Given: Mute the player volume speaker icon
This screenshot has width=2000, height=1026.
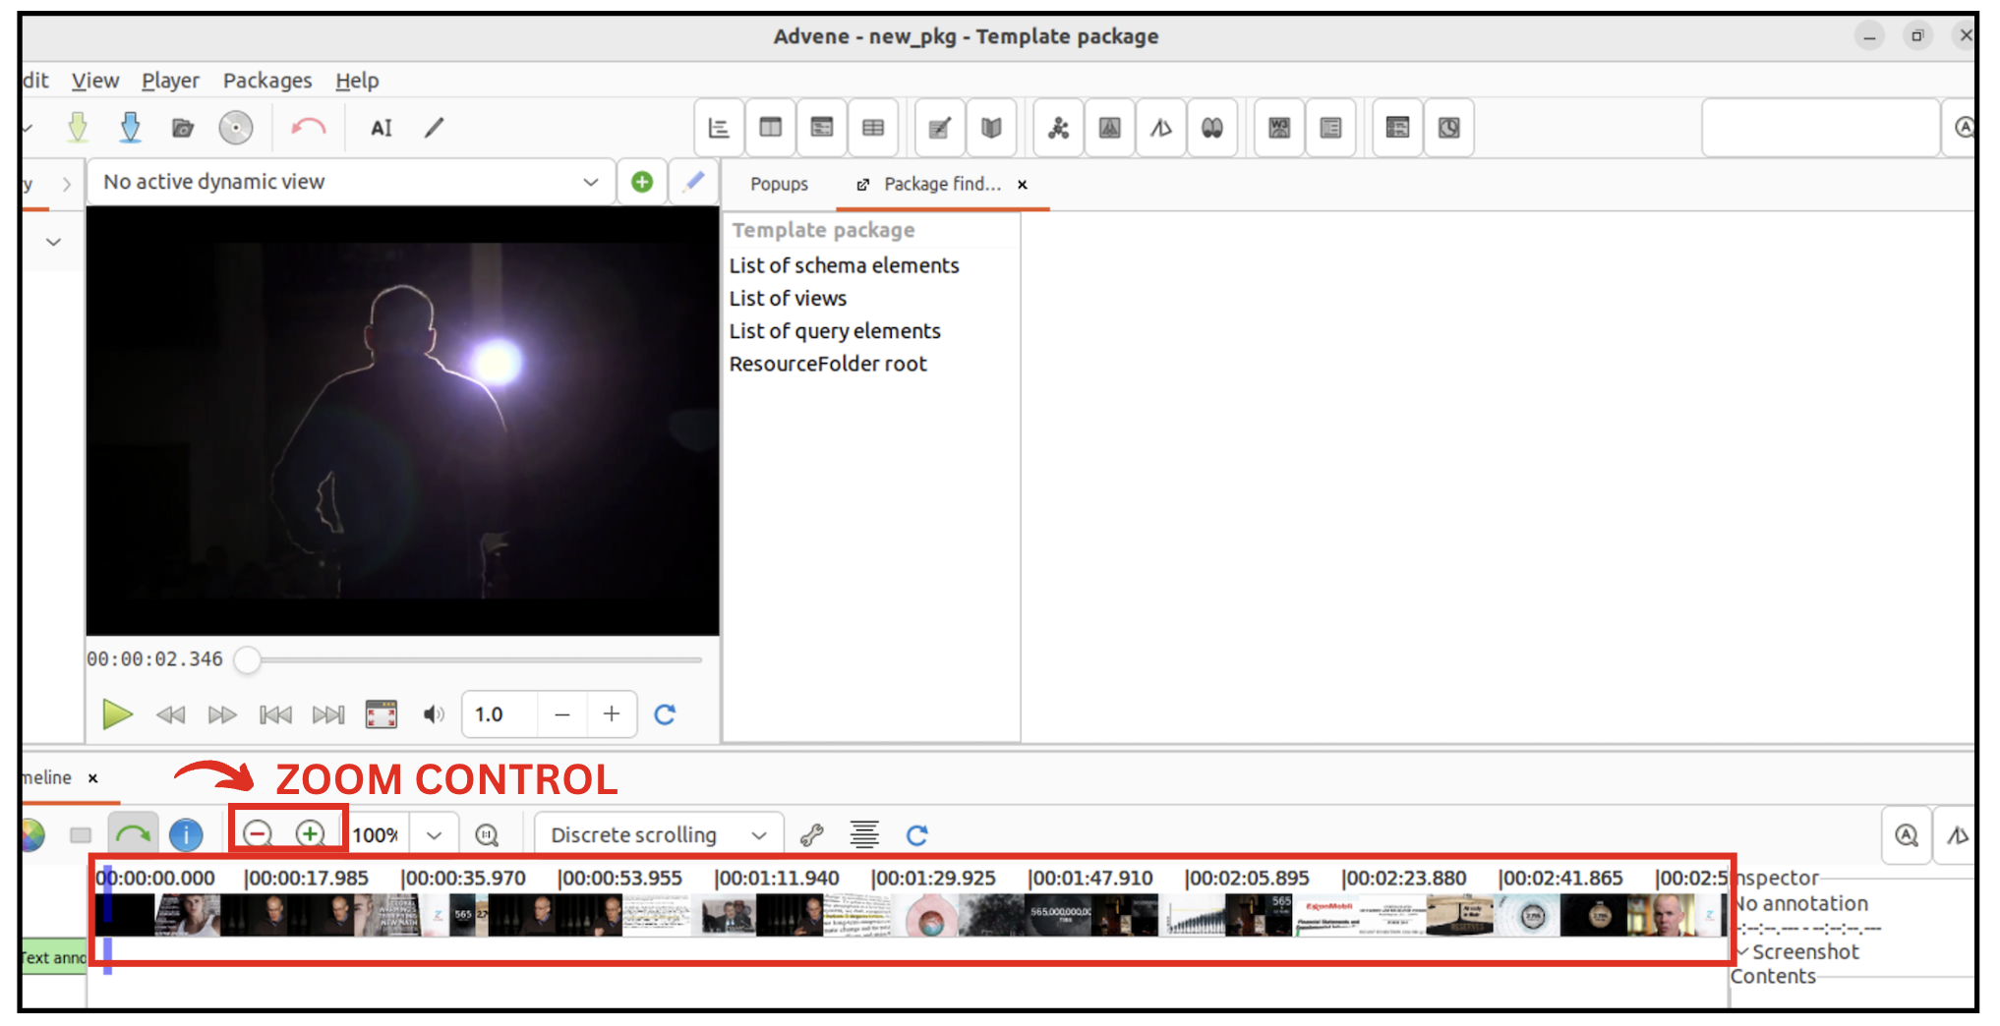Looking at the screenshot, I should coord(434,714).
